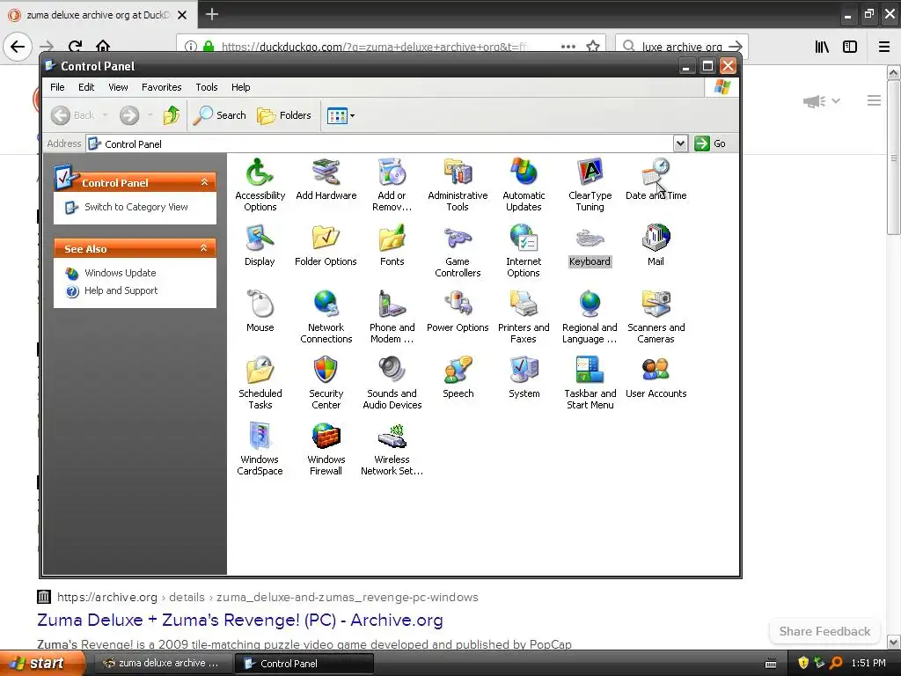Switch to zuma deluxe archive taskbar item
Screen dimensions: 901x676
pyautogui.click(x=161, y=664)
